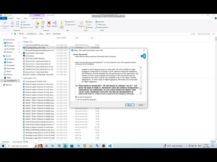Click the Paste clipboard icon

[x=17, y=24]
